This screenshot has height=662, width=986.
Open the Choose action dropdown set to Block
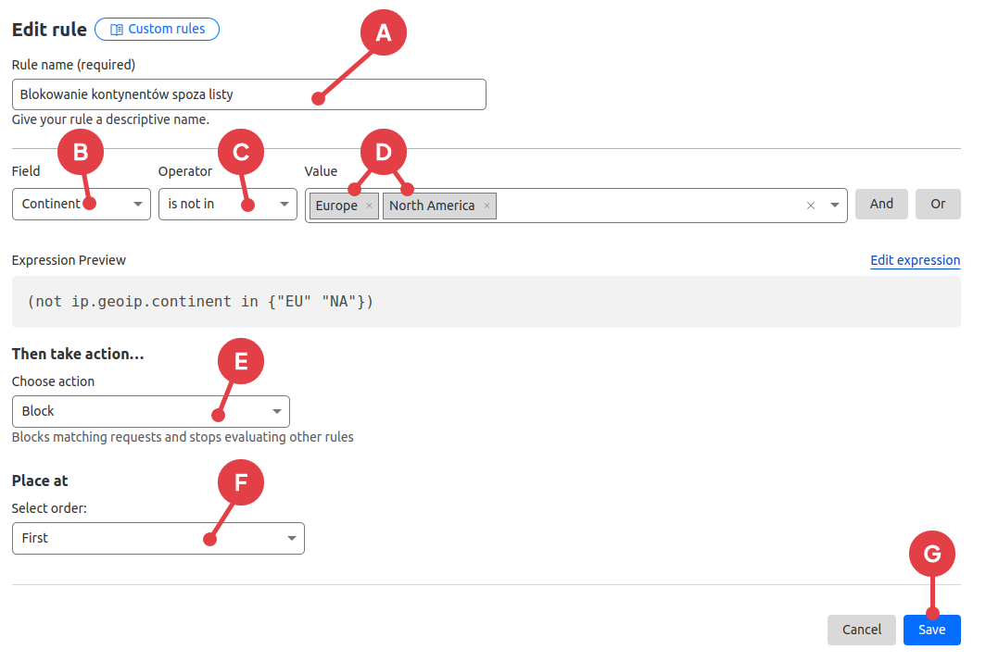coord(150,411)
